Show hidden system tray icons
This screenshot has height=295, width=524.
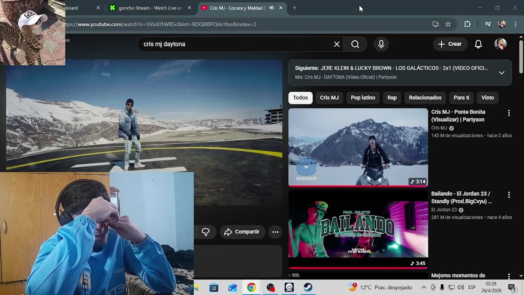click(424, 288)
